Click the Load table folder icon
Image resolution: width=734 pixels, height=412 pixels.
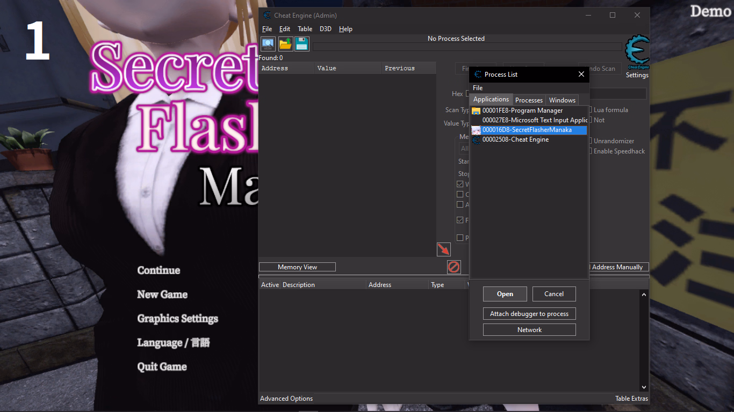pos(285,44)
